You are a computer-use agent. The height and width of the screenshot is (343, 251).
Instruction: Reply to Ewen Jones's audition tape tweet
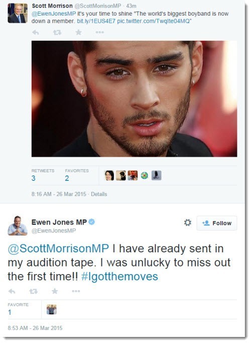[12, 291]
